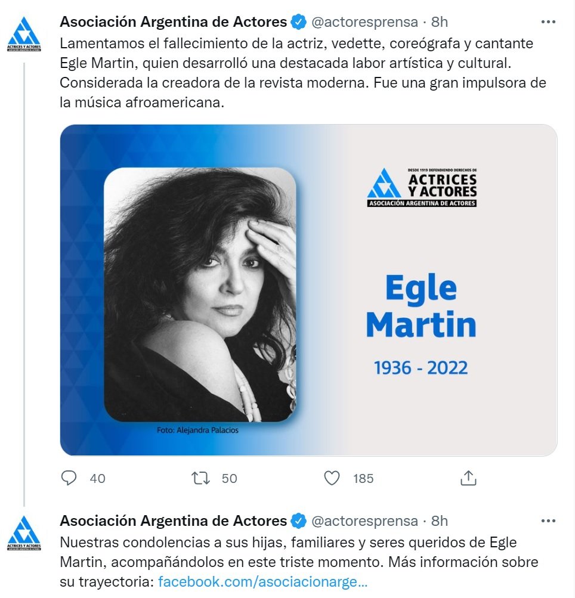This screenshot has height=598, width=575.
Task: Open @actoresprensa handle in second tweet
Action: coord(365,521)
